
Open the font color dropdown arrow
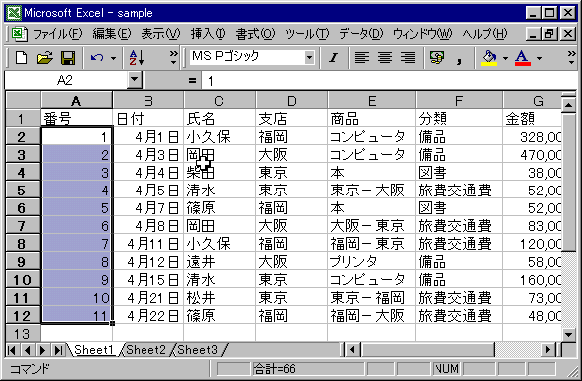coord(540,58)
